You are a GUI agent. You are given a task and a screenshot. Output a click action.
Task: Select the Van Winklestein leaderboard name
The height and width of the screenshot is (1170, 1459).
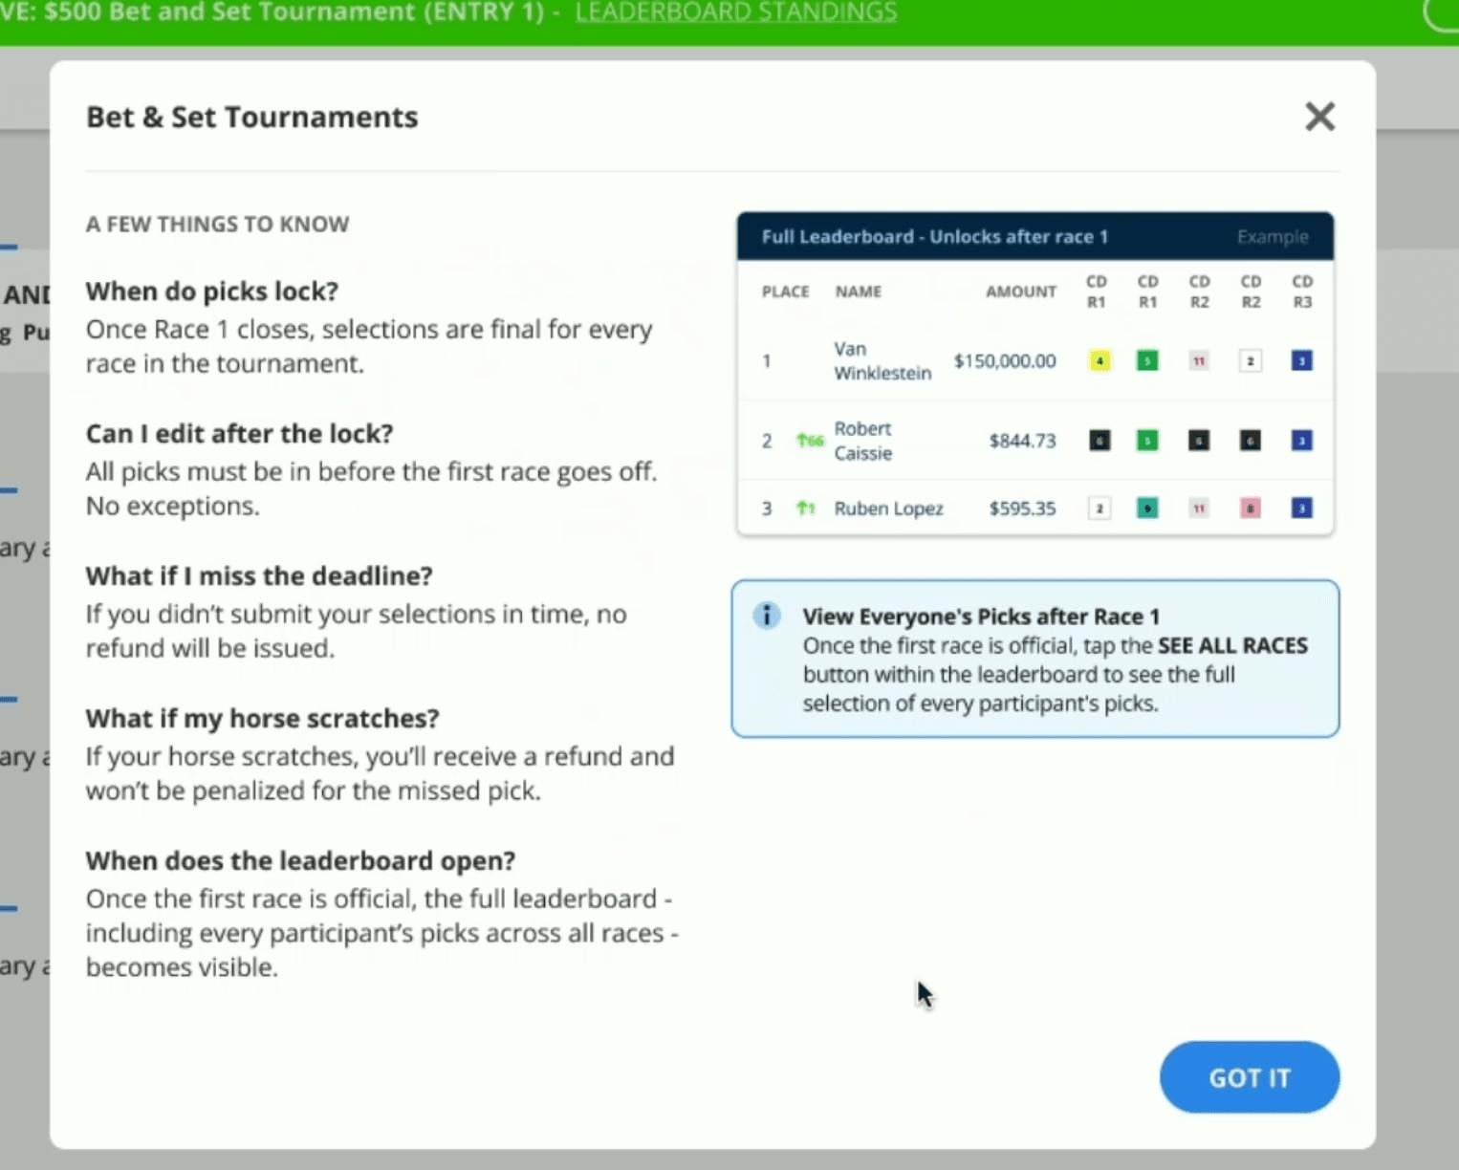click(882, 361)
